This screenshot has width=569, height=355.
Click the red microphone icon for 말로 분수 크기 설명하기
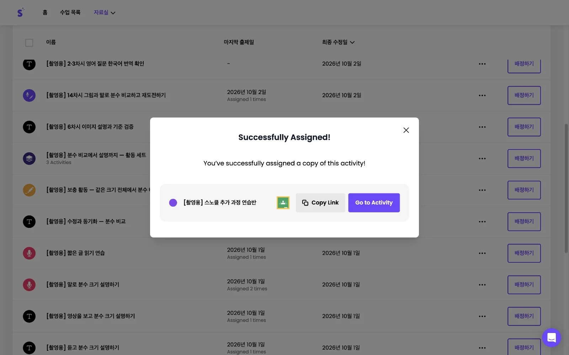pyautogui.click(x=29, y=285)
